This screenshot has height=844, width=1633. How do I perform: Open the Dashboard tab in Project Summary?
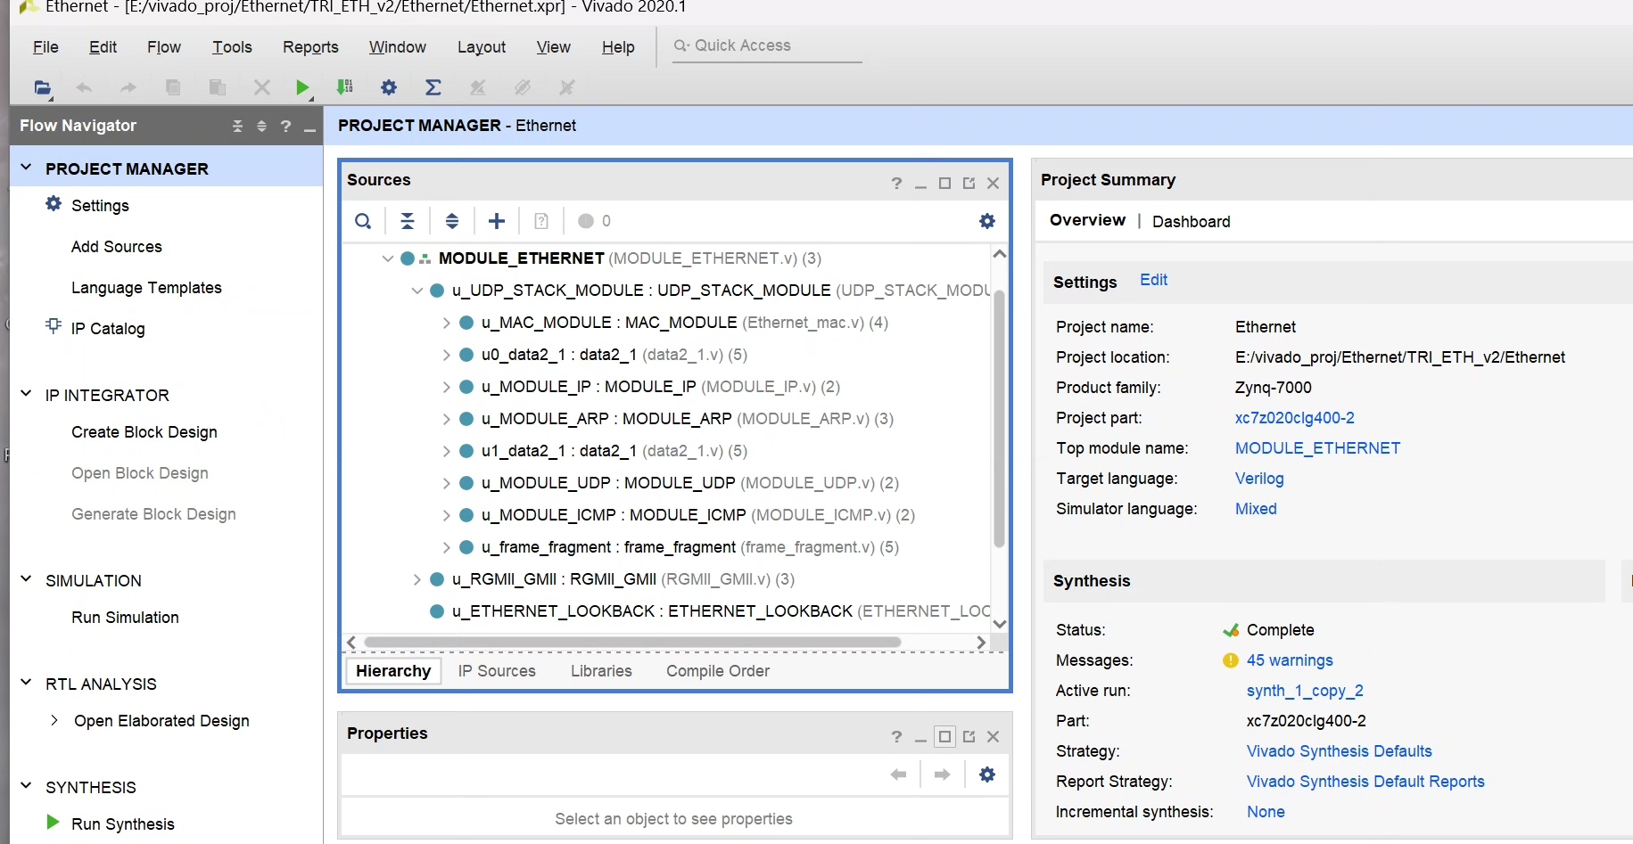(x=1191, y=221)
